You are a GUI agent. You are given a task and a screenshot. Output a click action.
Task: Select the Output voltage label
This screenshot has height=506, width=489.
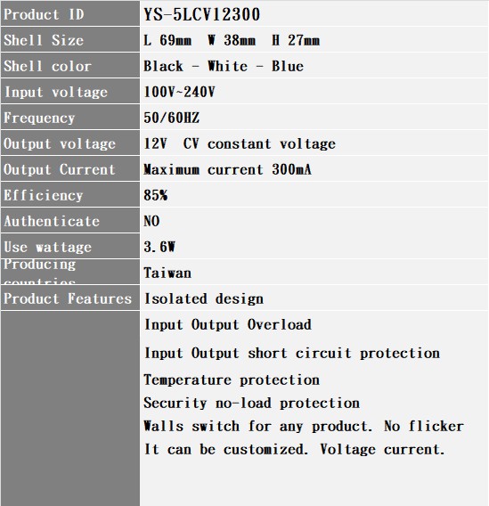tap(60, 144)
